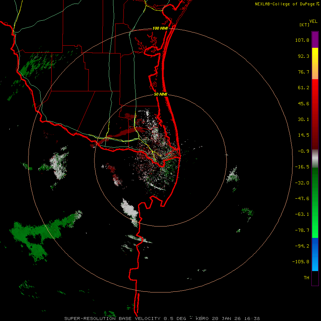The image size is (321, 321).
Task: Click the [KT] units label
Action: pyautogui.click(x=305, y=25)
